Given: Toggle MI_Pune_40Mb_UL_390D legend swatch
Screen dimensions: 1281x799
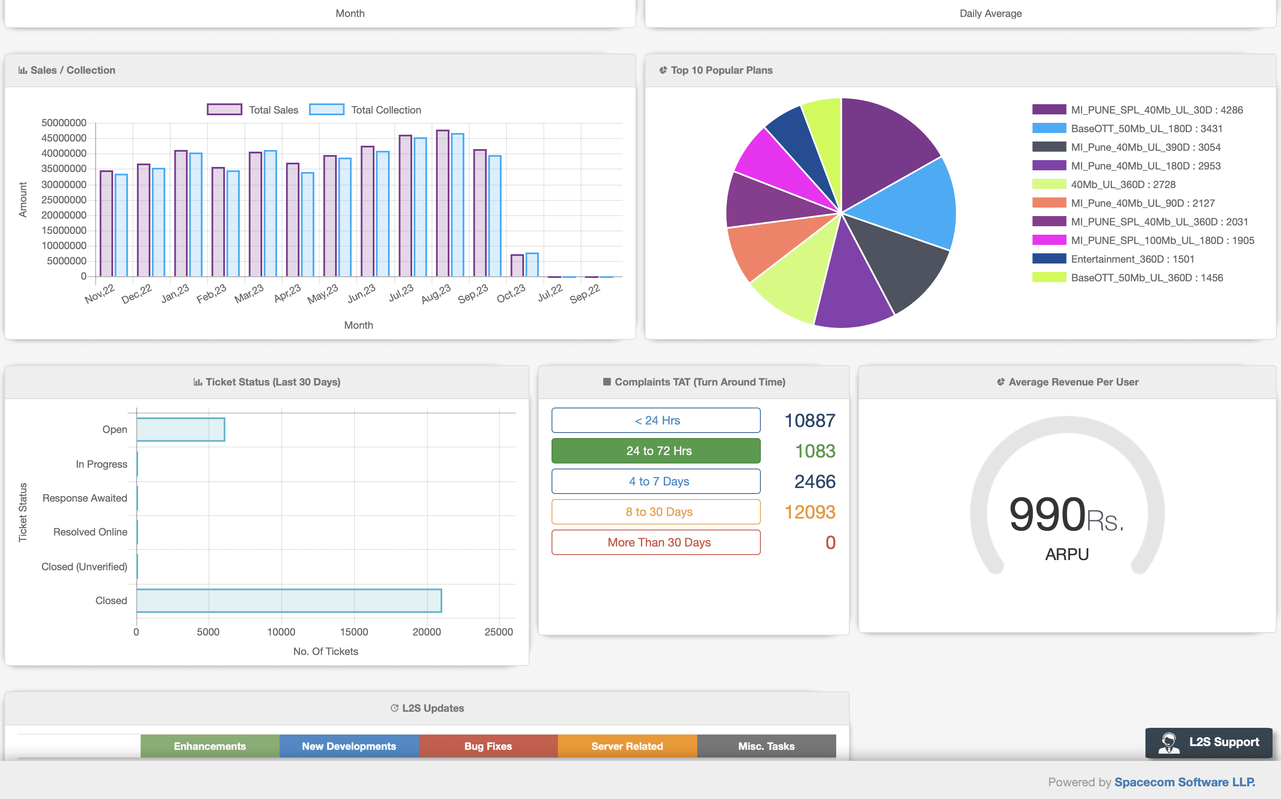Looking at the screenshot, I should click(x=1049, y=147).
